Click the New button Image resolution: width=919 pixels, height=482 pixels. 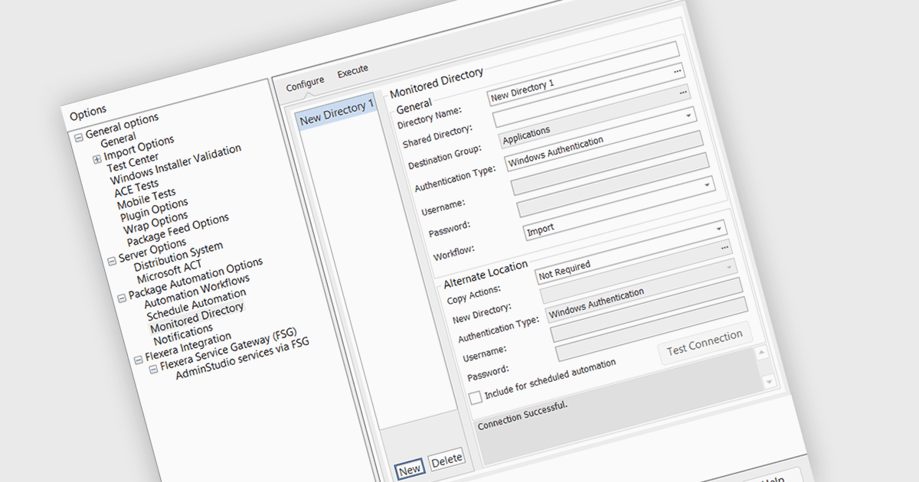point(410,469)
